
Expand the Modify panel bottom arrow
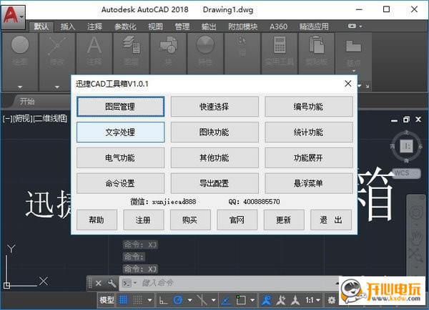pyautogui.click(x=57, y=87)
